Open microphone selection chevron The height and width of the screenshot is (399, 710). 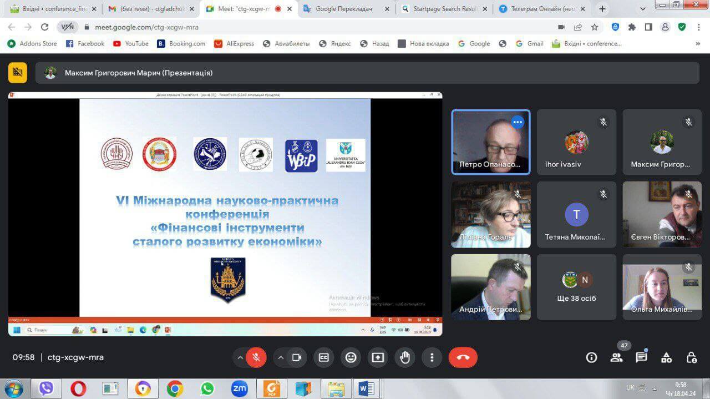point(240,357)
